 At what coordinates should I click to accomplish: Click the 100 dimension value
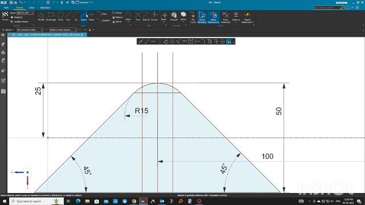(267, 156)
